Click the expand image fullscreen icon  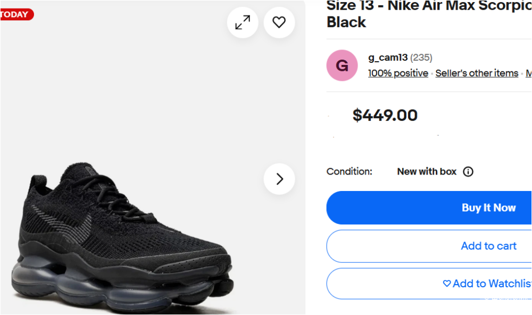click(x=242, y=22)
